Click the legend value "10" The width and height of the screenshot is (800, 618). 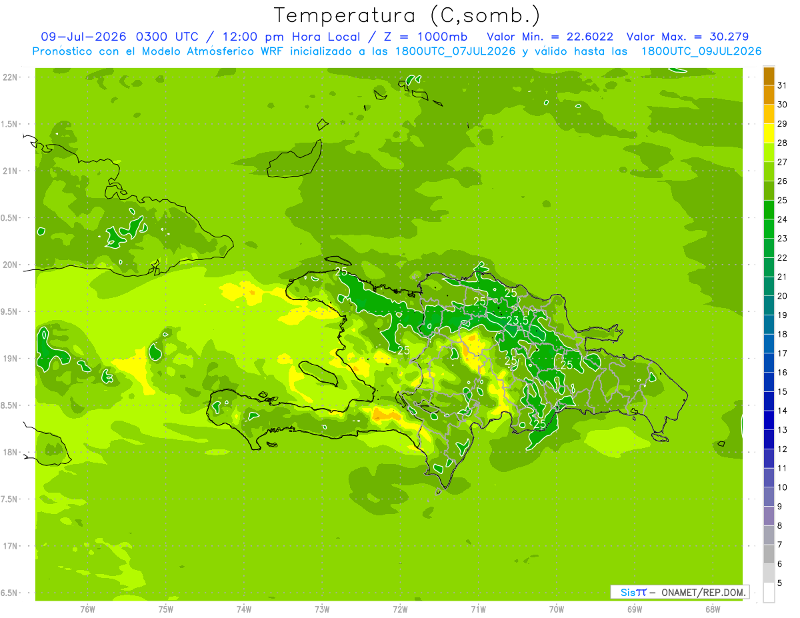[x=783, y=487]
